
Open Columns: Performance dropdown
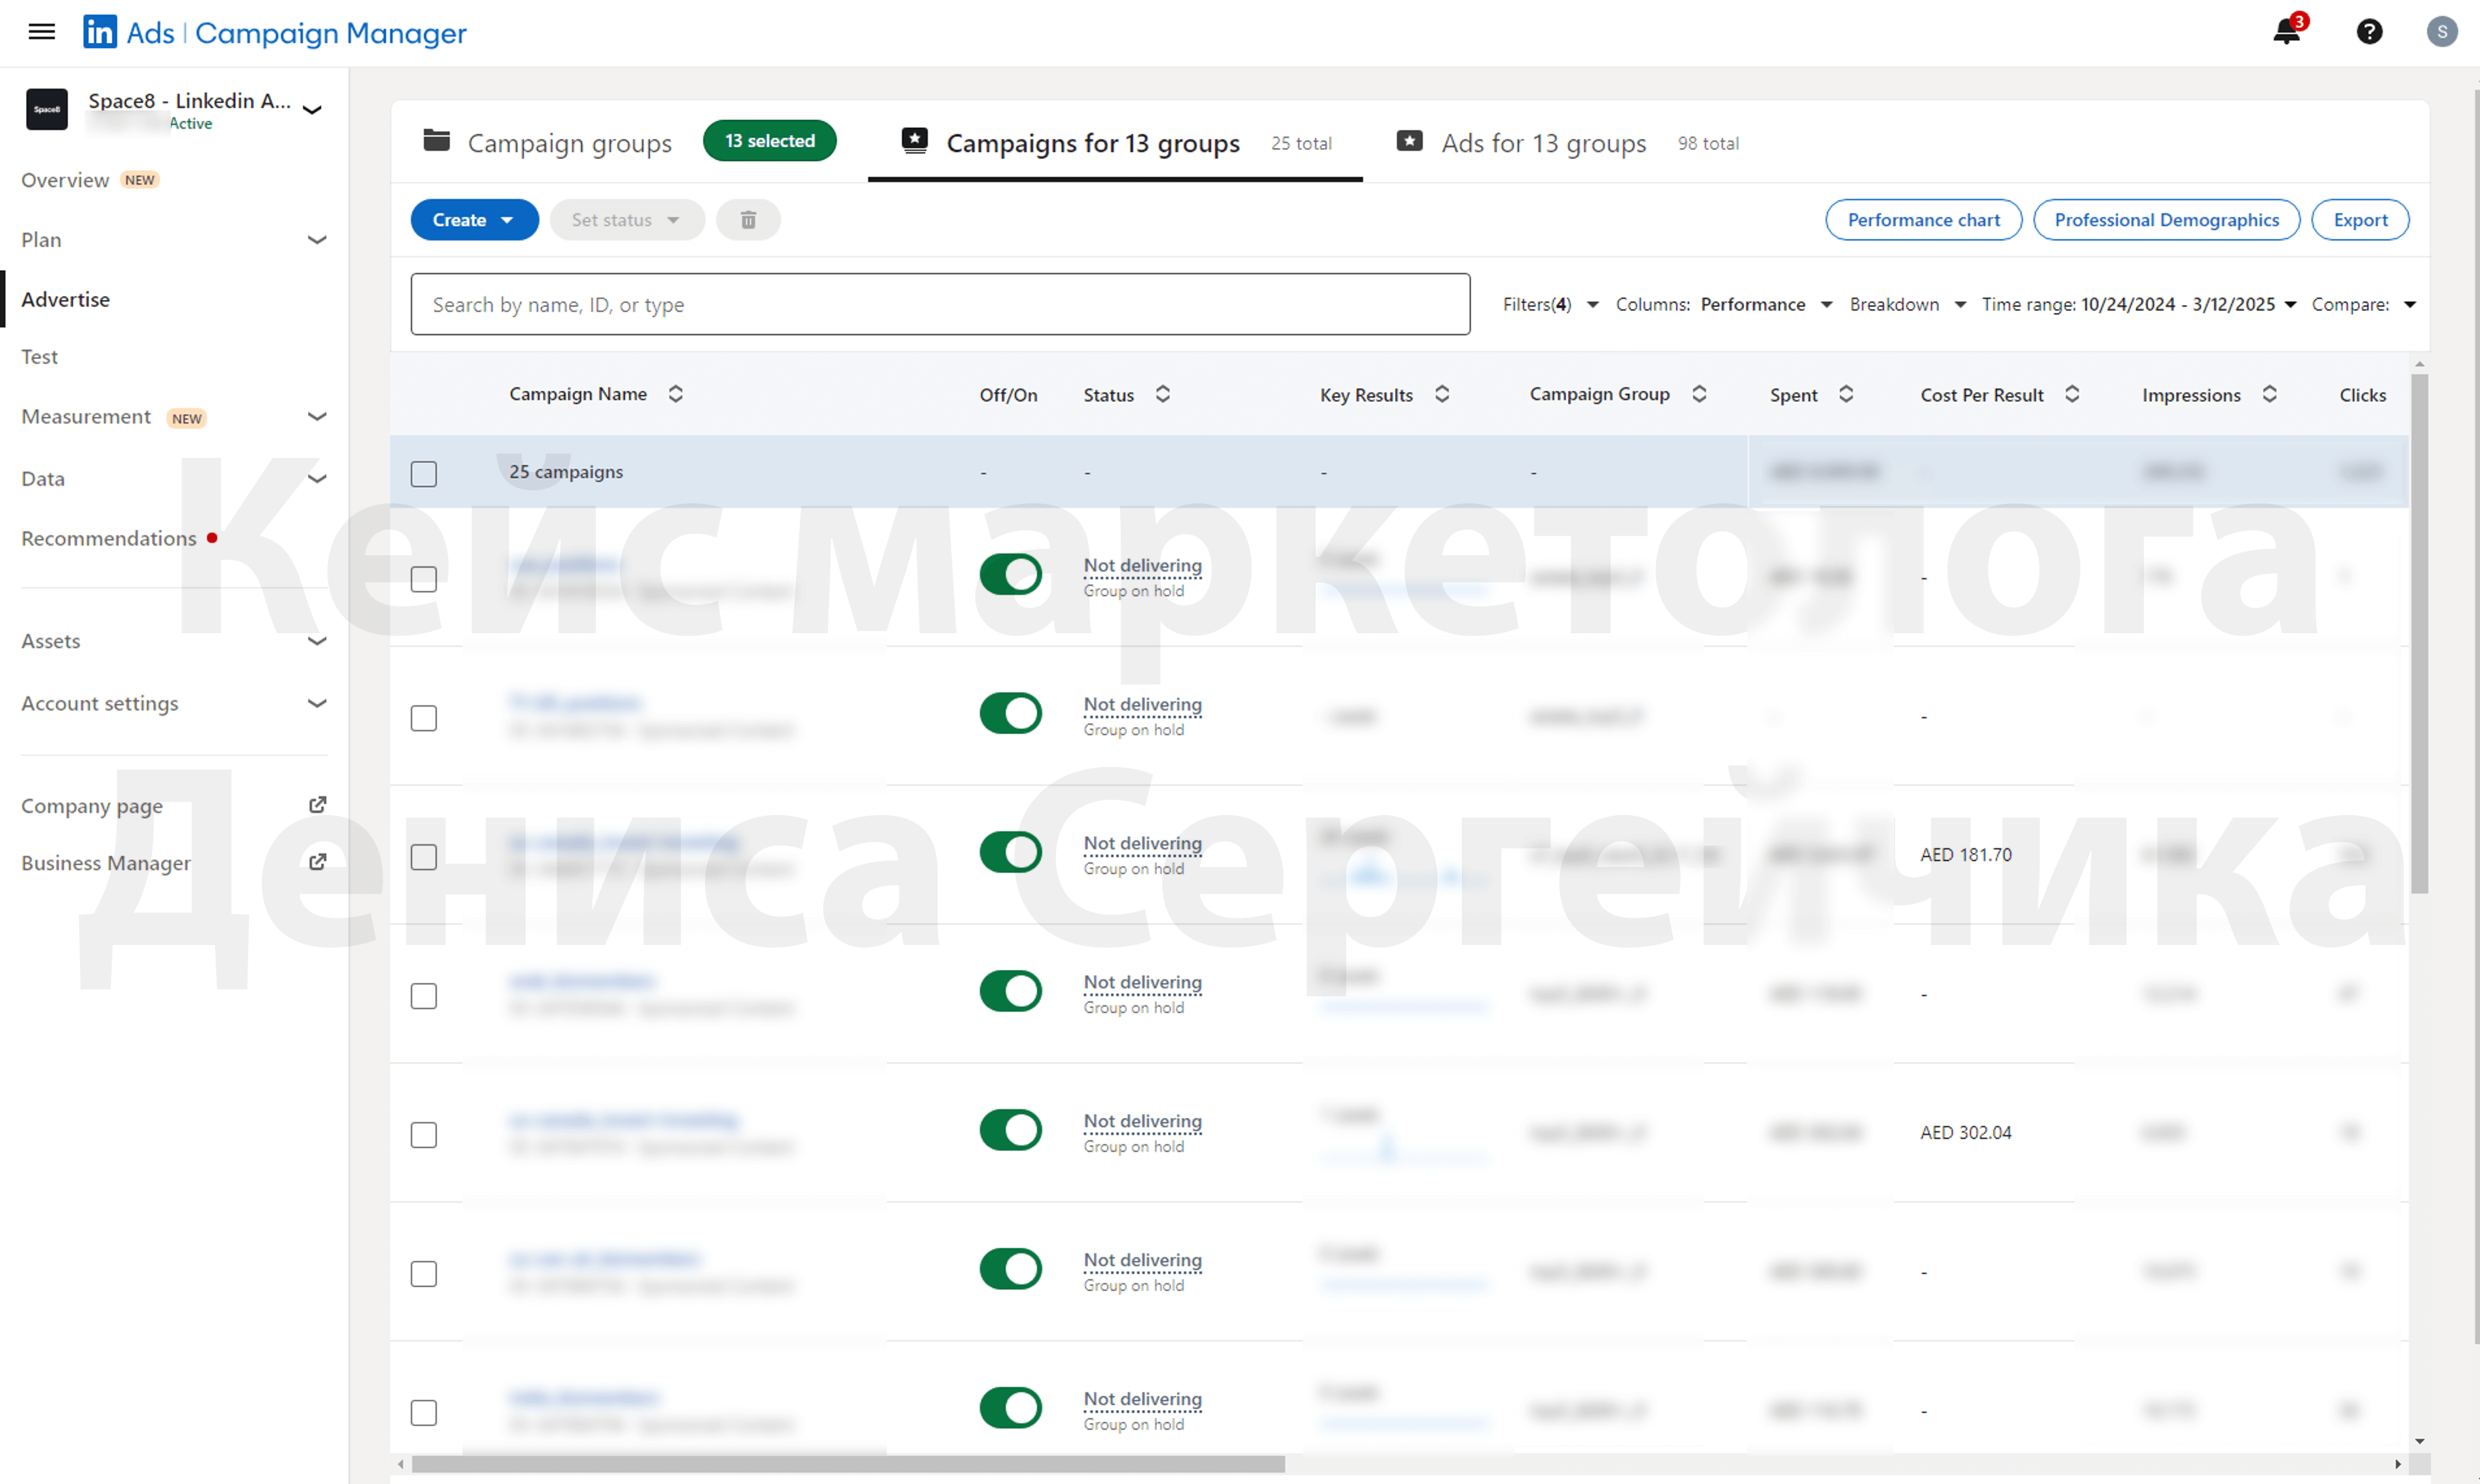(x=1724, y=304)
